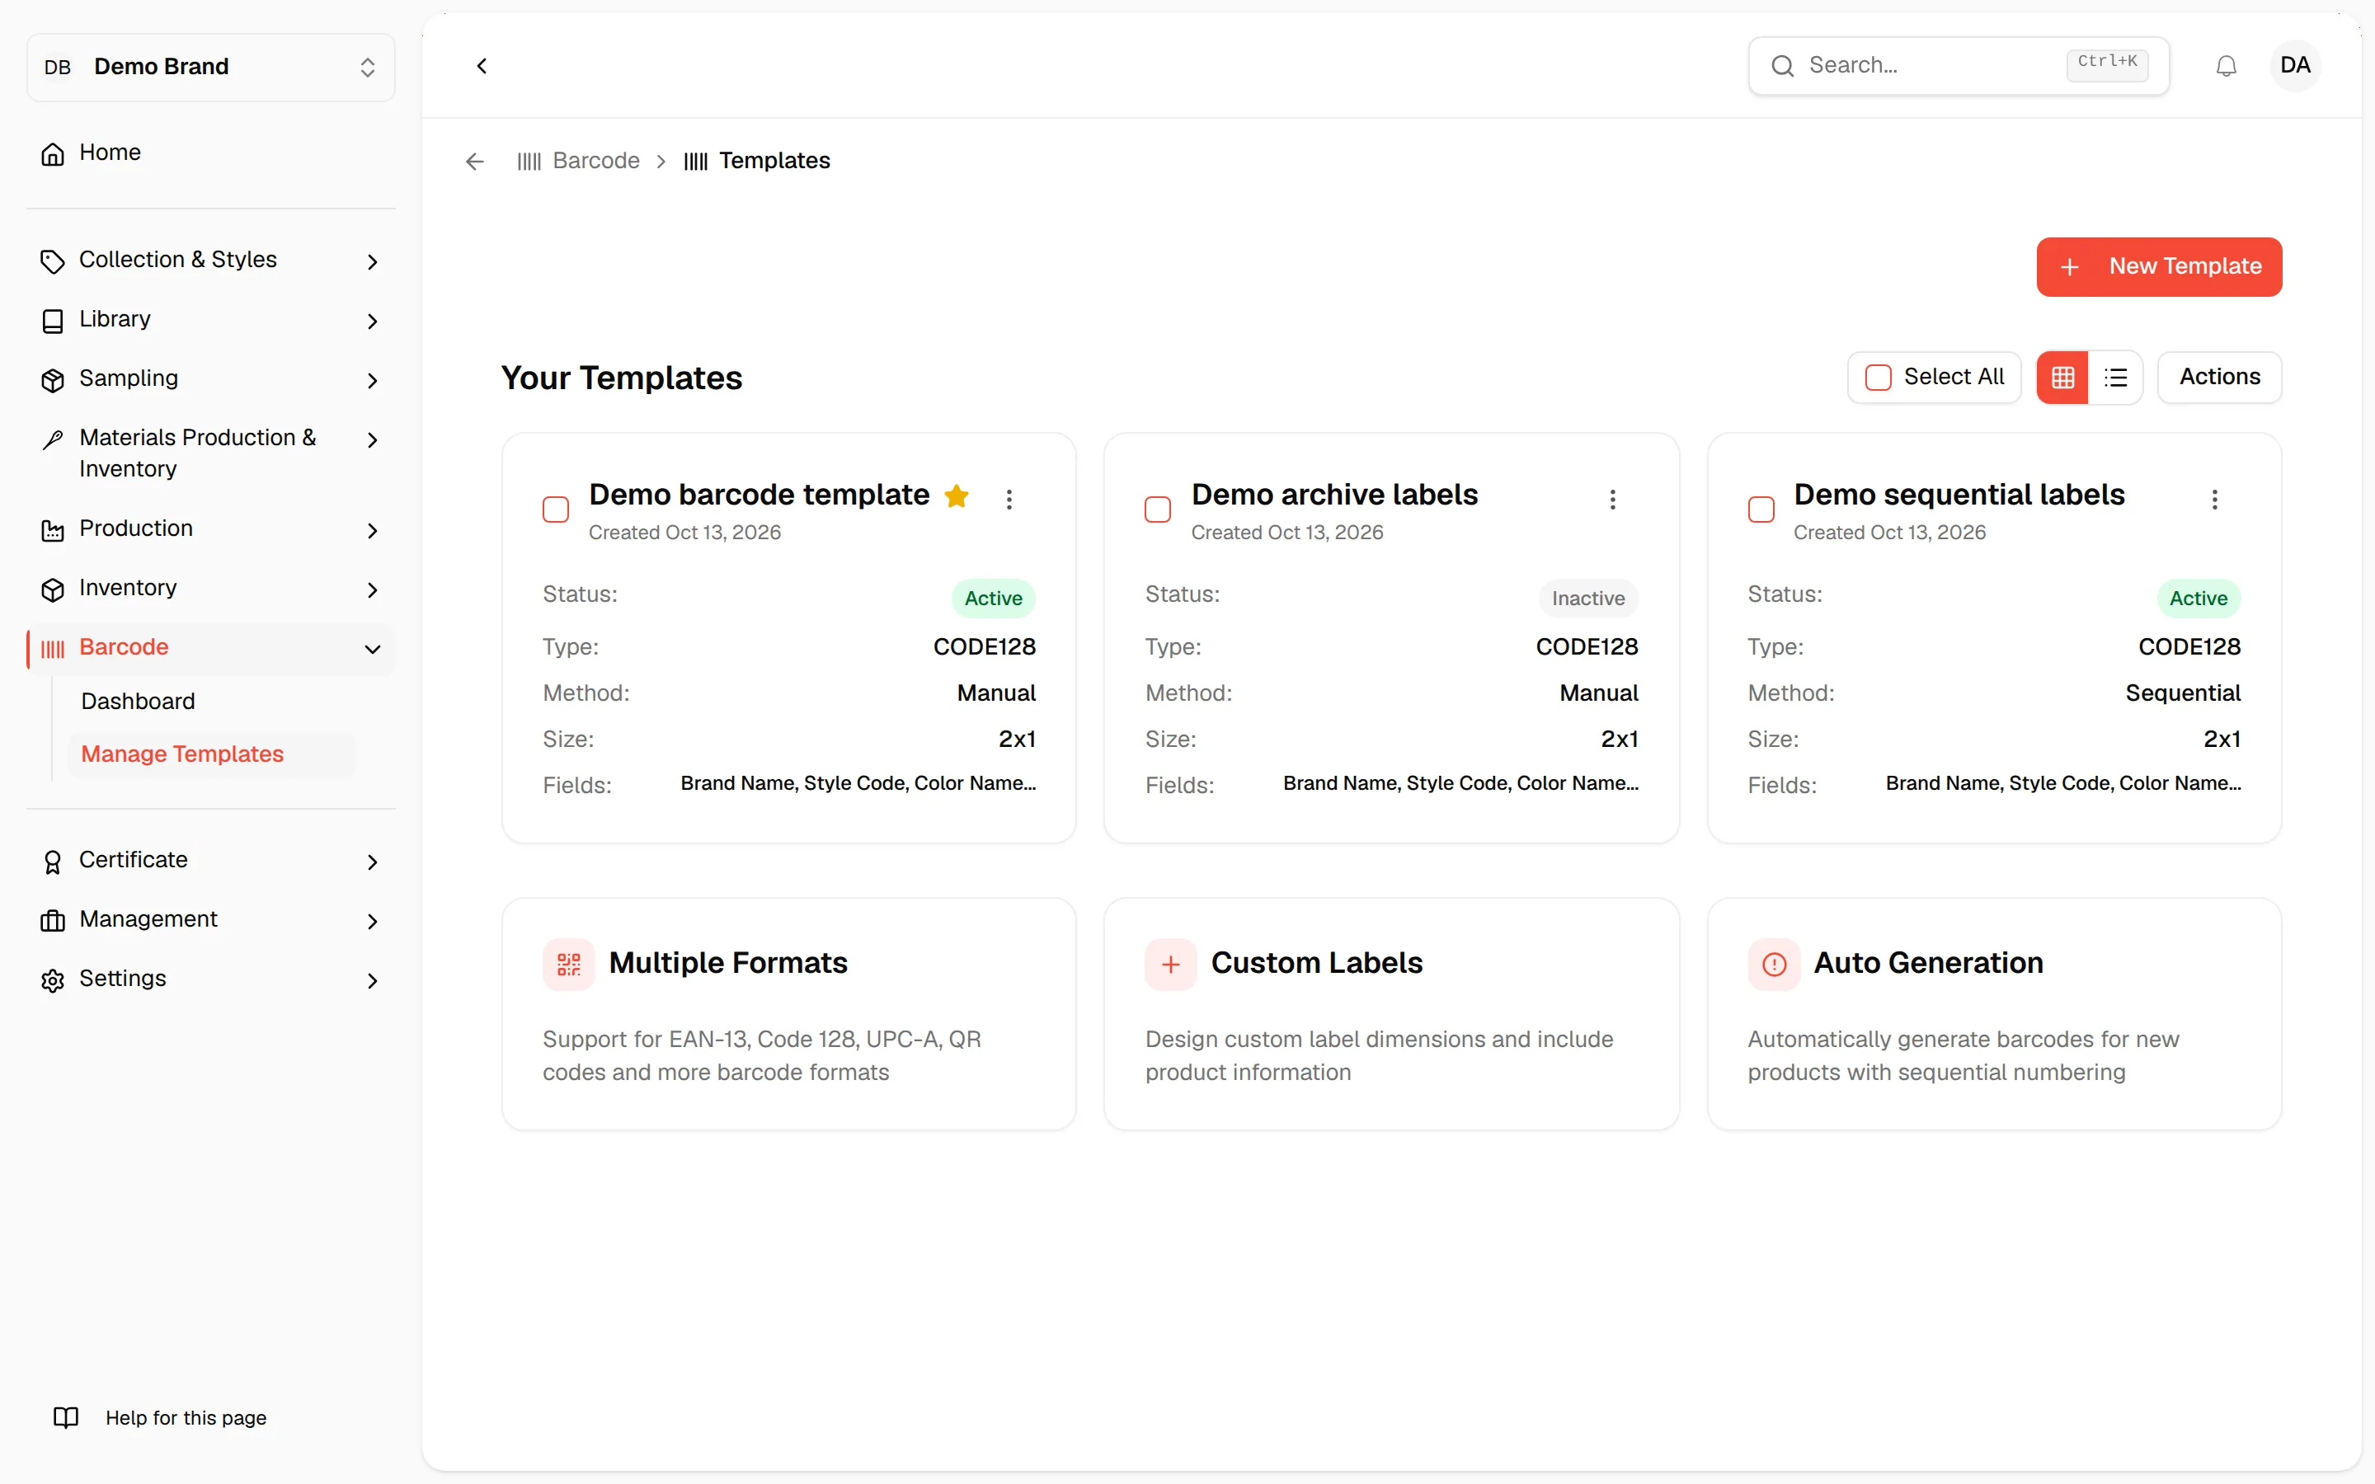Open the Production menu label

pos(136,528)
